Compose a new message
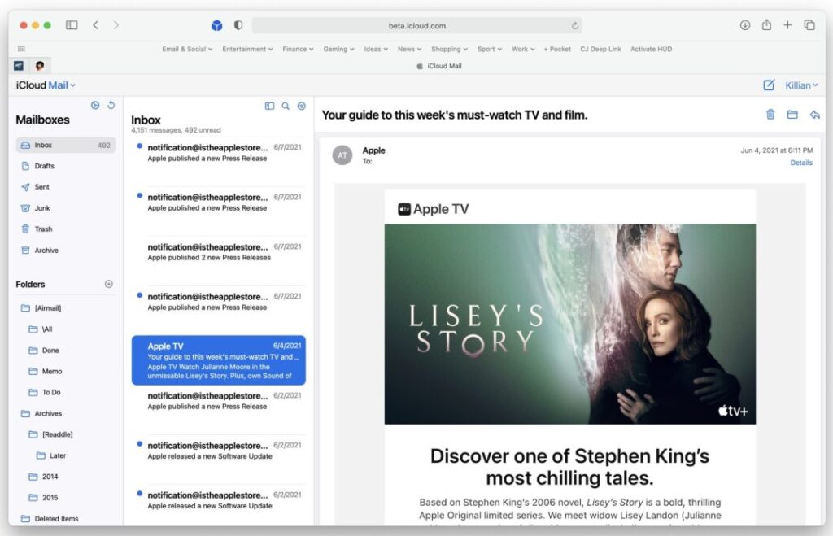 point(769,85)
